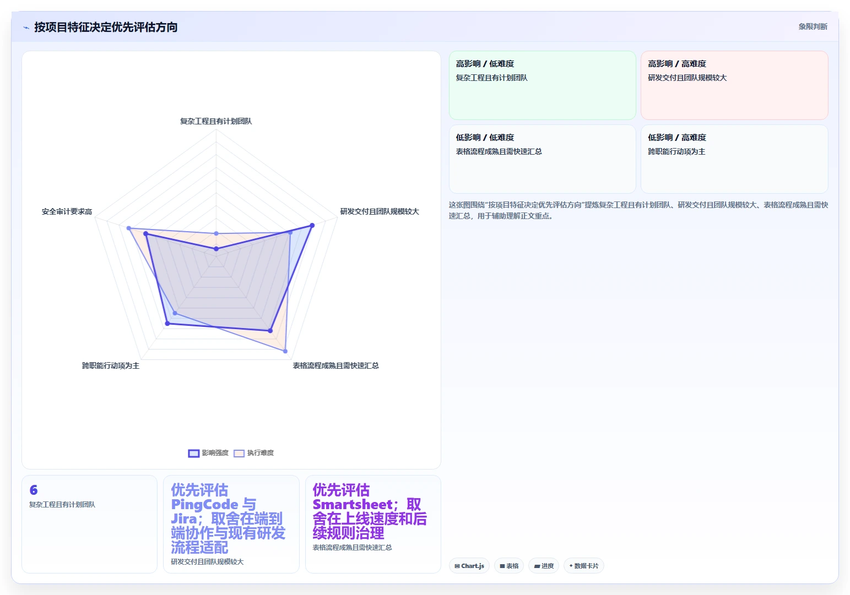Click the 按项目特征决定优先评估方向 heading

point(106,27)
